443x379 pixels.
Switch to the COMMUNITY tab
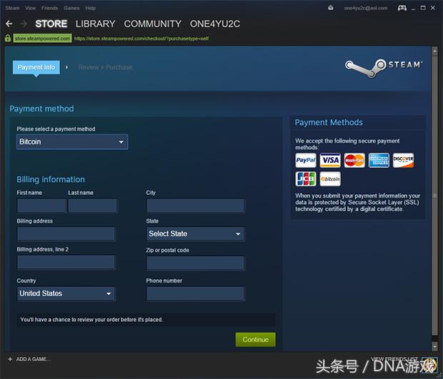(x=153, y=24)
